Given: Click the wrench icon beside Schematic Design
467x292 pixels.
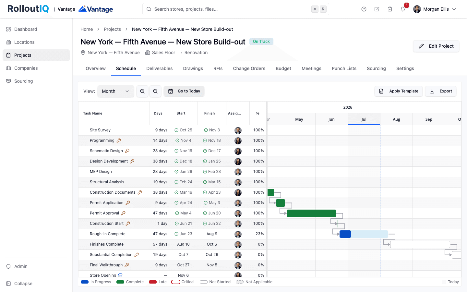Looking at the screenshot, I should click(x=127, y=151).
